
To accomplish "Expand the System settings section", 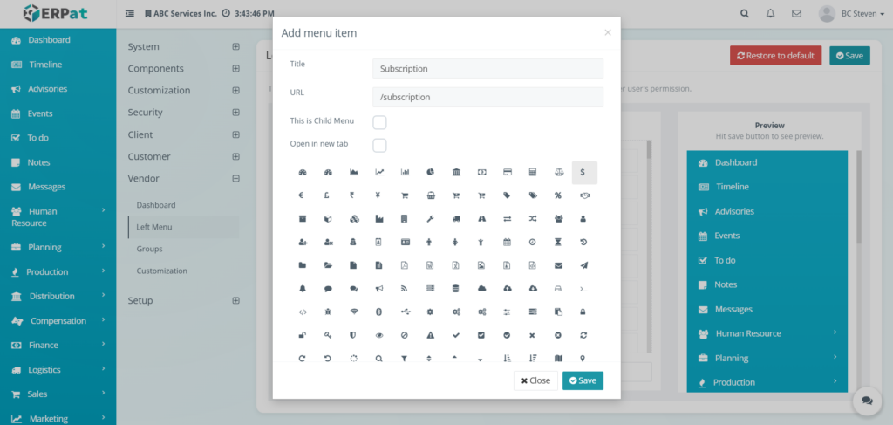I will [x=235, y=47].
